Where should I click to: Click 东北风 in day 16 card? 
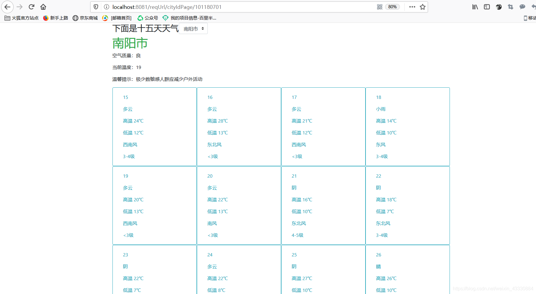pyautogui.click(x=214, y=144)
